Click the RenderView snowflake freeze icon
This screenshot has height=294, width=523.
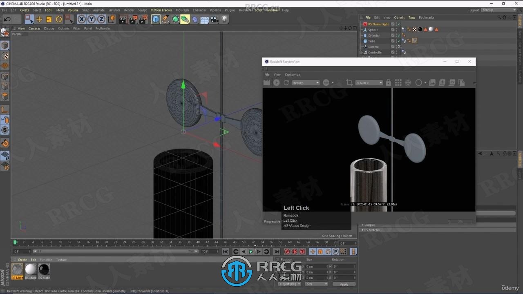pos(408,82)
